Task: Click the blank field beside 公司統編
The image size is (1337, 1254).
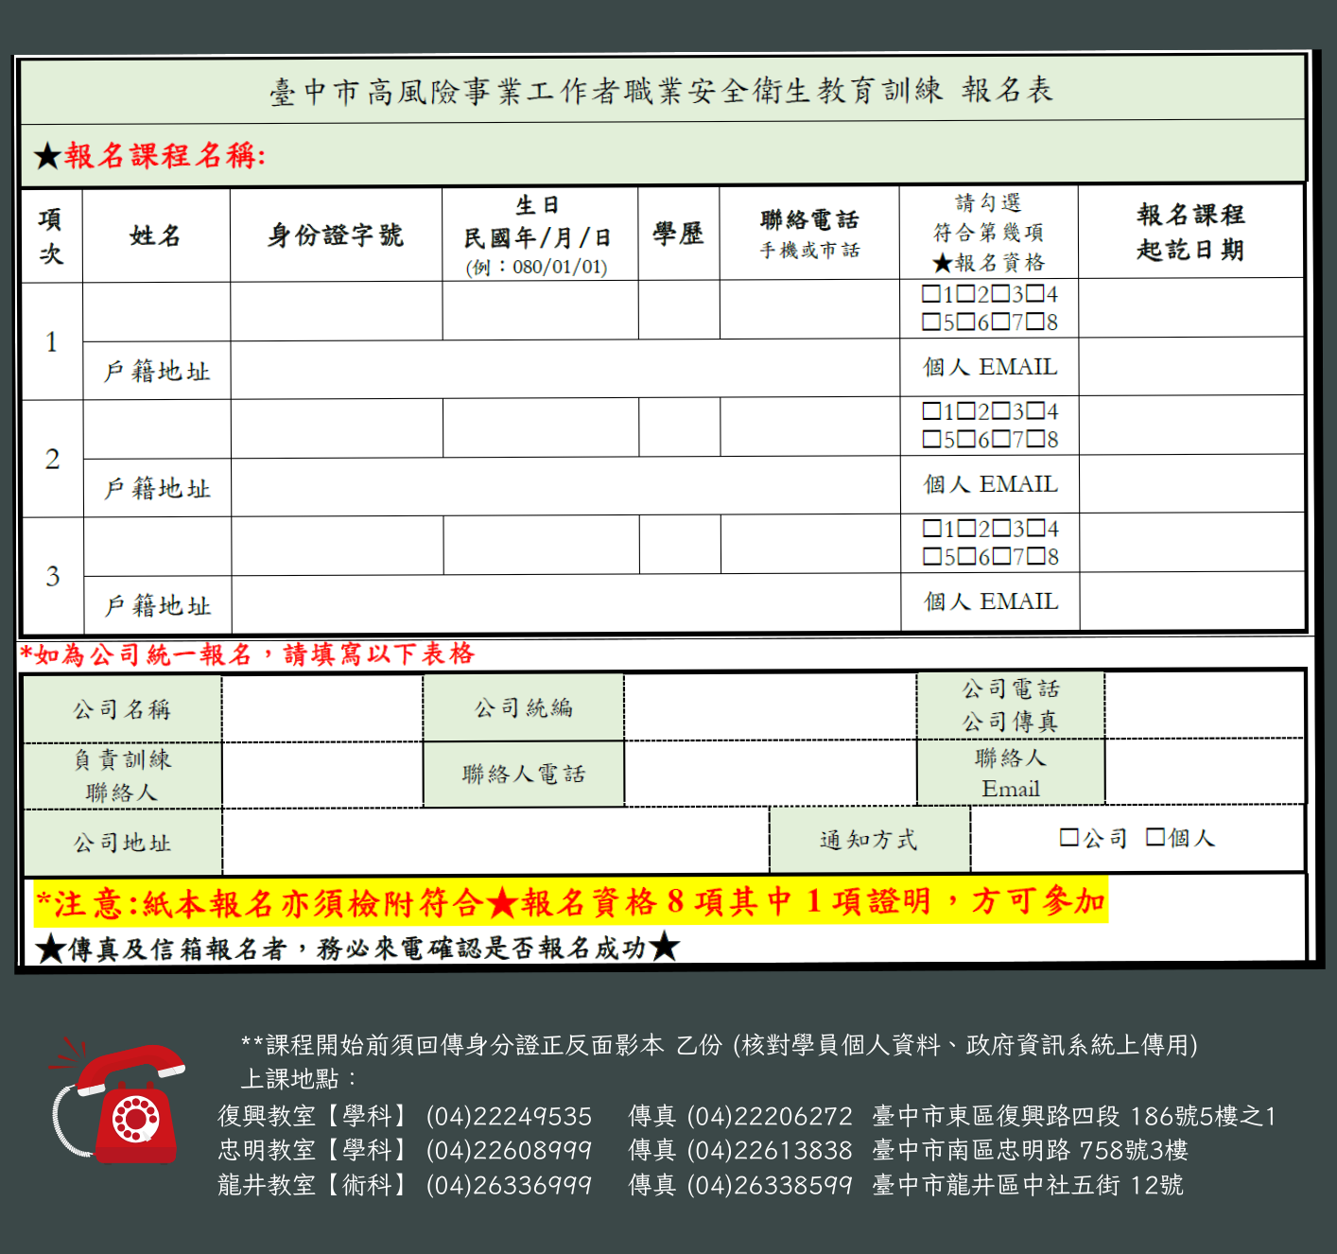Action: point(771,706)
